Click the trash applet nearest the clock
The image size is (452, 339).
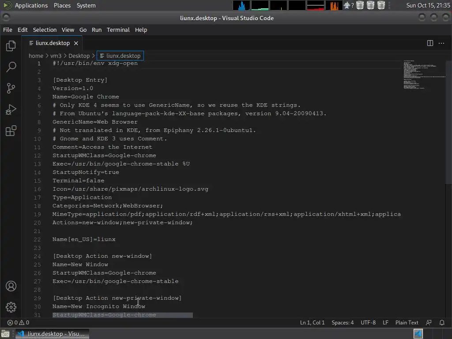click(x=381, y=5)
